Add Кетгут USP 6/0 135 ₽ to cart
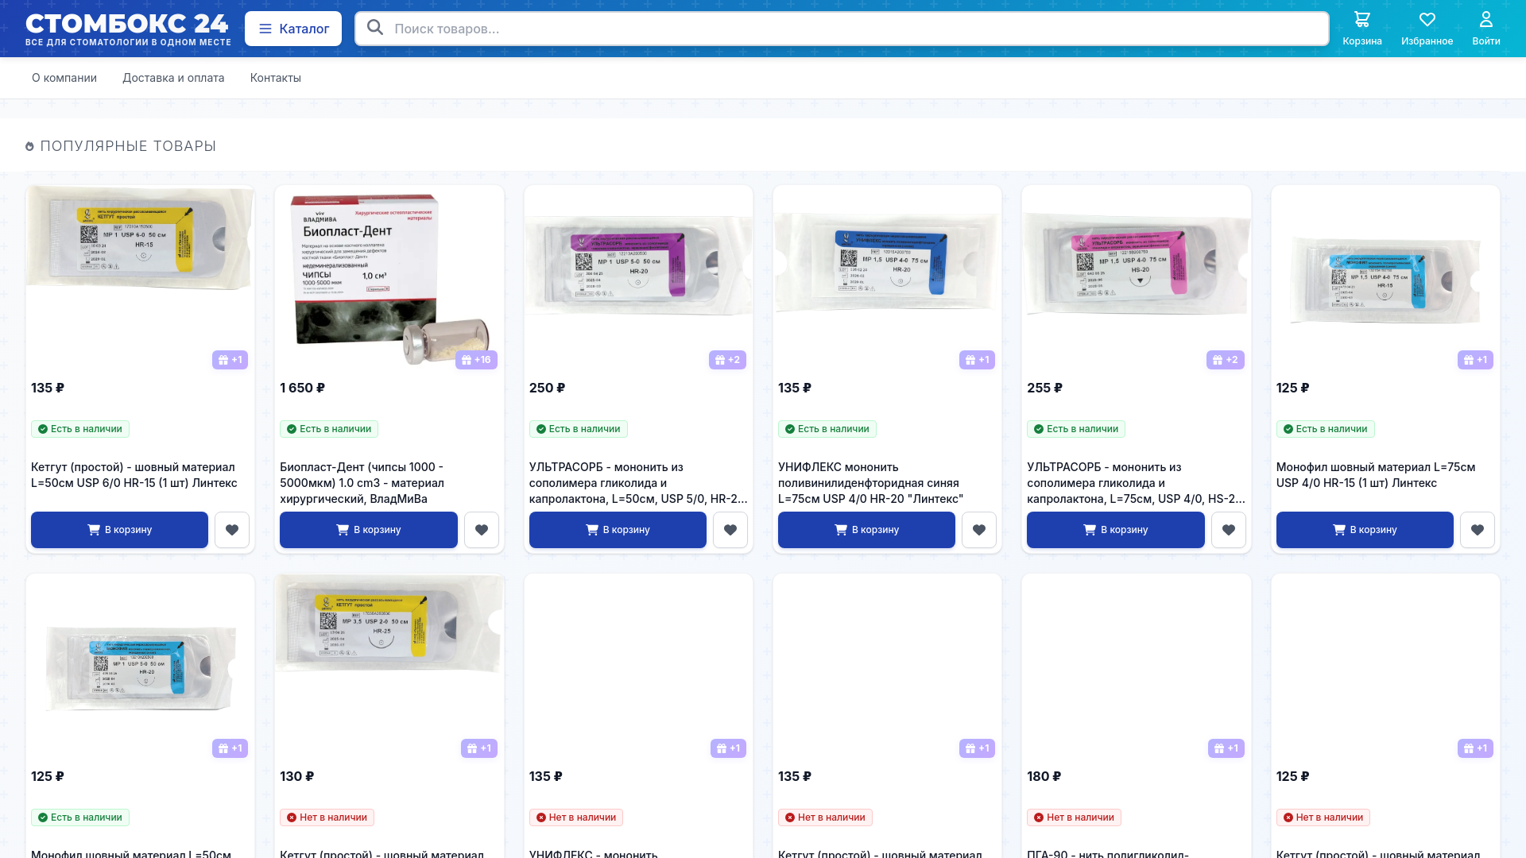Viewport: 1526px width, 858px height. pos(119,530)
